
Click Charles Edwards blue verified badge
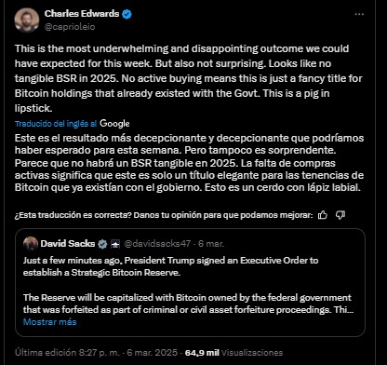[x=127, y=14]
